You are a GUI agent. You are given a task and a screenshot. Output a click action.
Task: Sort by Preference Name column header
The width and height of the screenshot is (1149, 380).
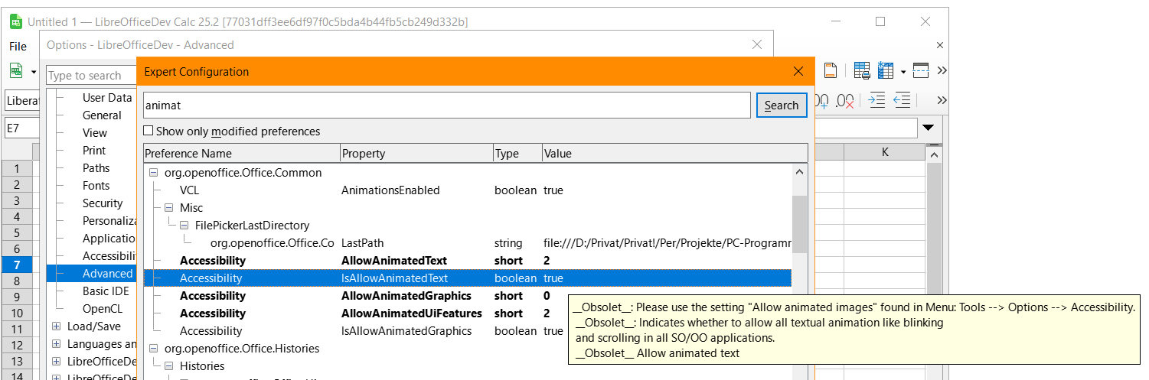click(241, 154)
